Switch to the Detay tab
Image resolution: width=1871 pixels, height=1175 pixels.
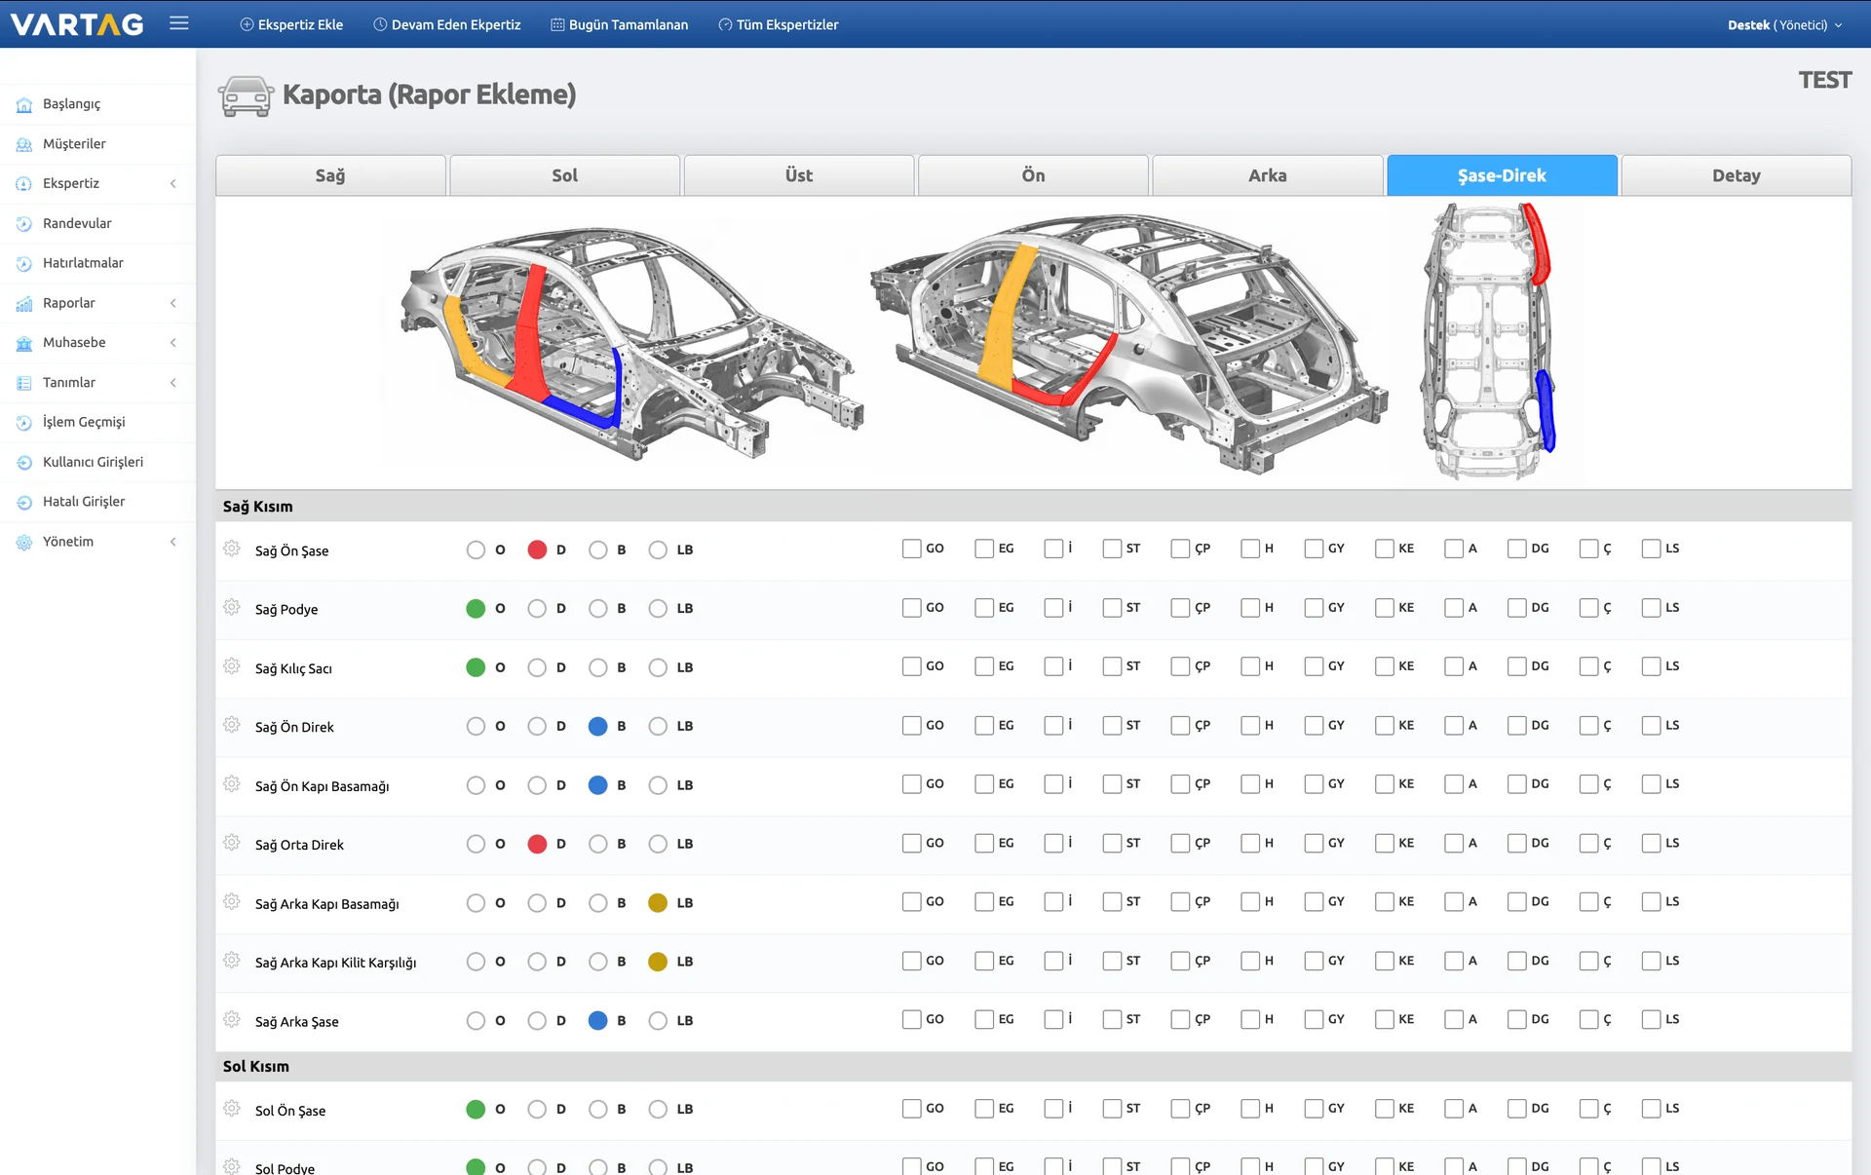[1736, 175]
